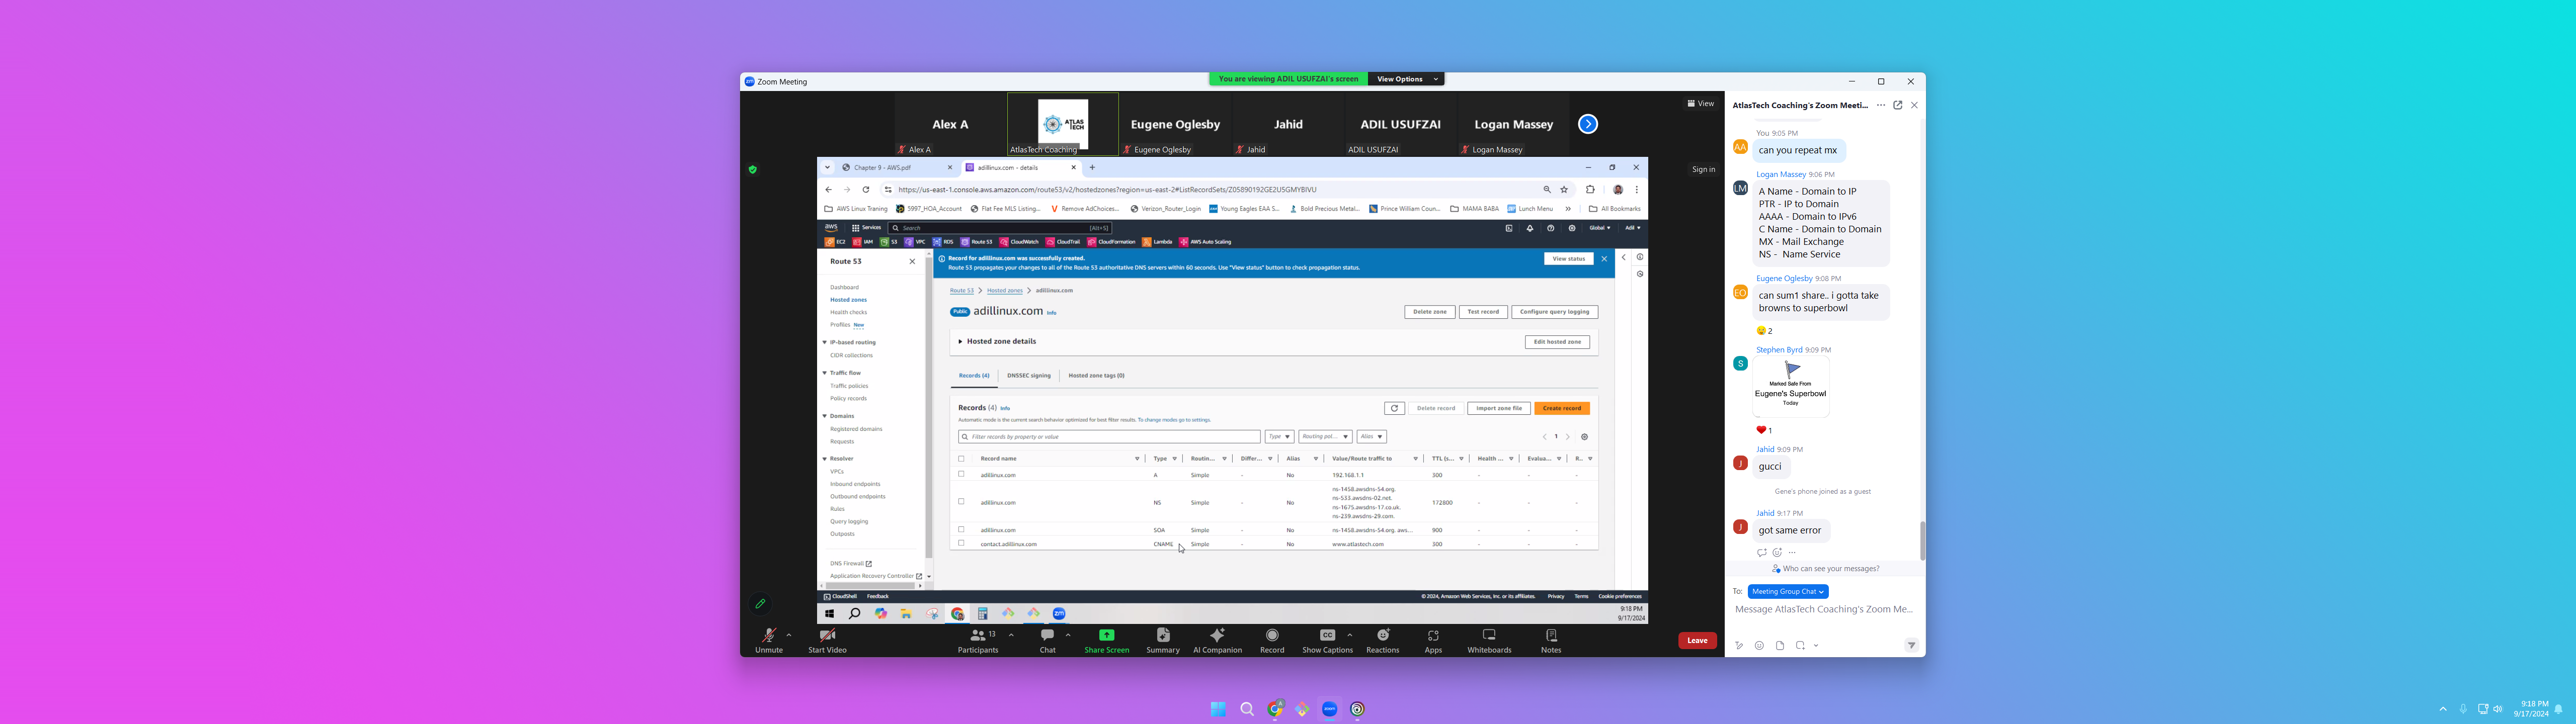
Task: Expand audio options arrow beside Unmute
Action: pyautogui.click(x=789, y=635)
